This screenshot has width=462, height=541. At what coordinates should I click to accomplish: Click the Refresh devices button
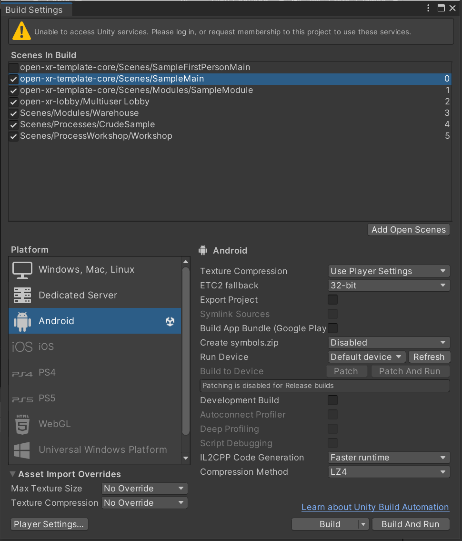coord(429,357)
